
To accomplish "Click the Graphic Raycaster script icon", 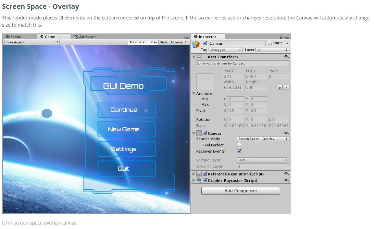I will click(x=199, y=180).
